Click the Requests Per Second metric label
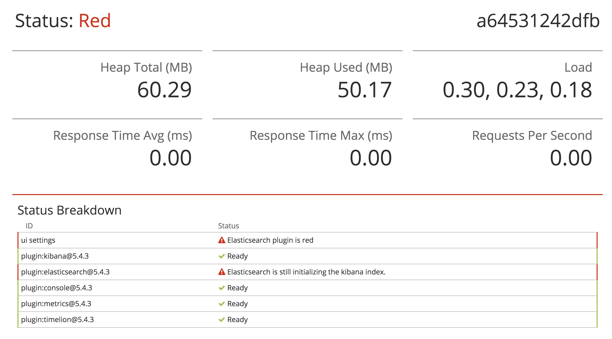The image size is (612, 339). (532, 135)
